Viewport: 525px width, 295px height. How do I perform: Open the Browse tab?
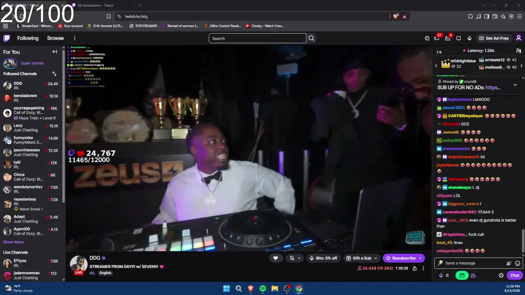click(55, 38)
